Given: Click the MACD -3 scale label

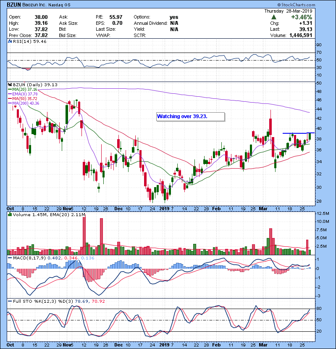Looking at the screenshot, I should 318,296.
